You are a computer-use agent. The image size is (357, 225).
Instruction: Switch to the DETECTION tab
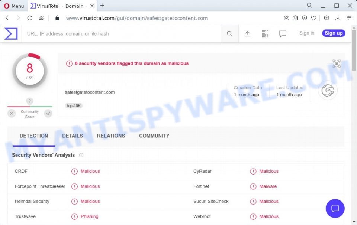point(34,136)
